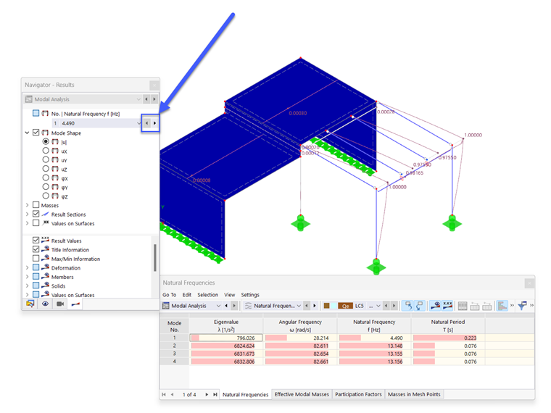Click the Modal Analysis icon in table toolbar
The image size is (551, 413).
click(165, 306)
